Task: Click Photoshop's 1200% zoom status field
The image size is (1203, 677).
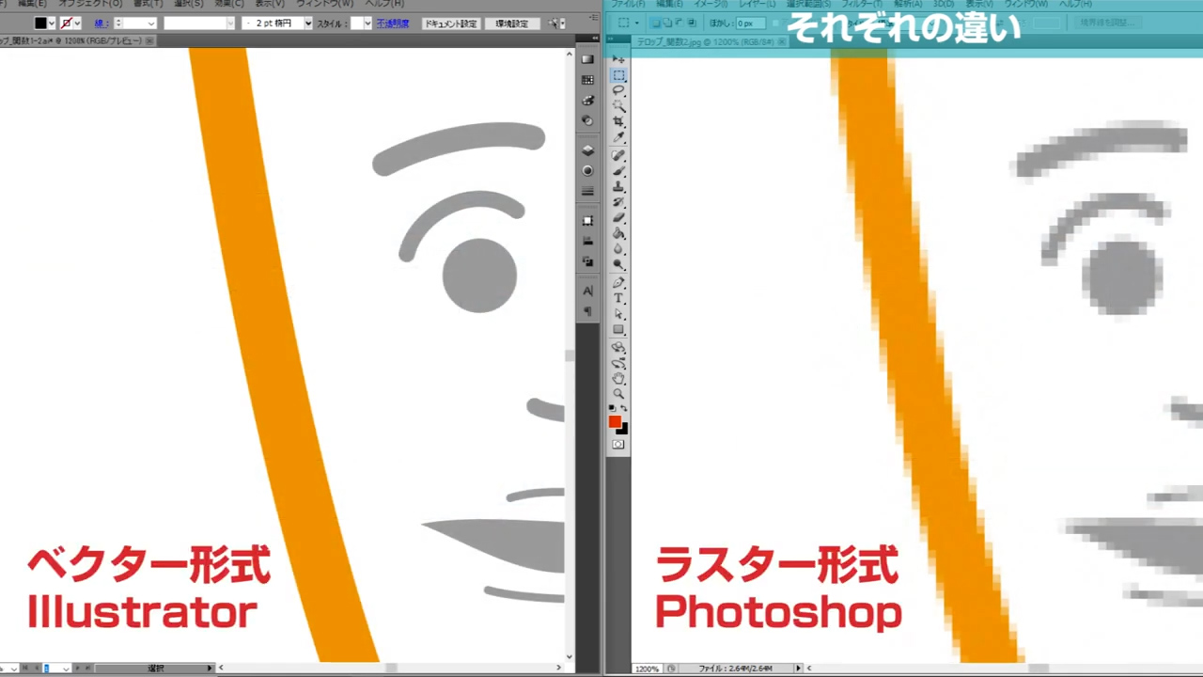Action: pyautogui.click(x=647, y=669)
